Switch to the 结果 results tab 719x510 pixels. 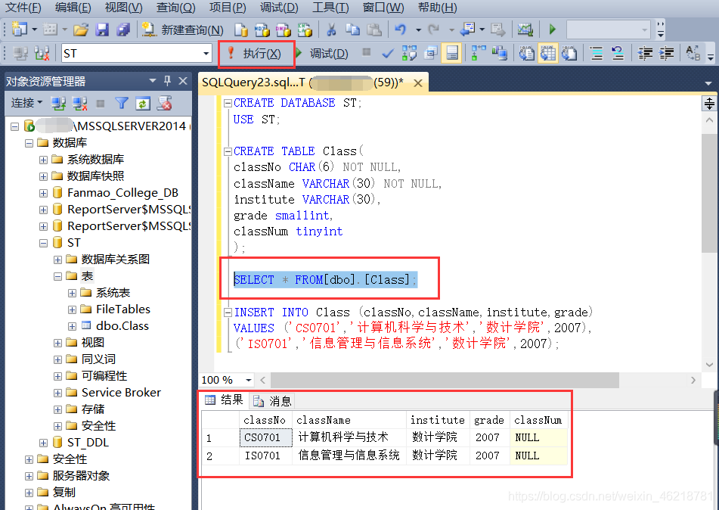click(x=225, y=400)
